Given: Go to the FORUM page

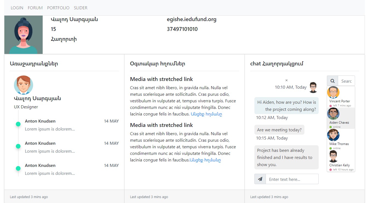Looking at the screenshot, I should (x=35, y=8).
